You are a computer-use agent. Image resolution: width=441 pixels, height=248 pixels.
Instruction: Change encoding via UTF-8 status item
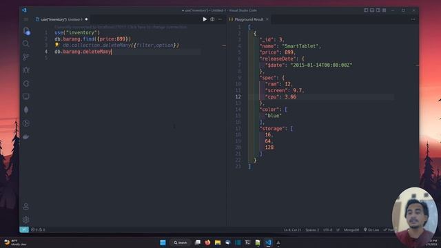point(327,229)
